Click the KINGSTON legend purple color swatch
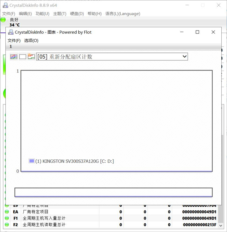This screenshot has height=232, width=227. coord(31,161)
